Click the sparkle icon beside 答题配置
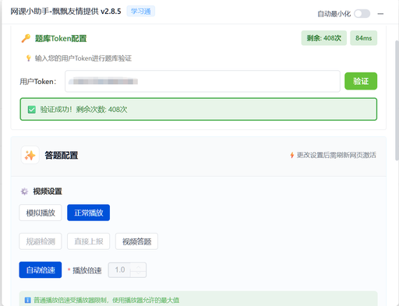 click(30, 155)
